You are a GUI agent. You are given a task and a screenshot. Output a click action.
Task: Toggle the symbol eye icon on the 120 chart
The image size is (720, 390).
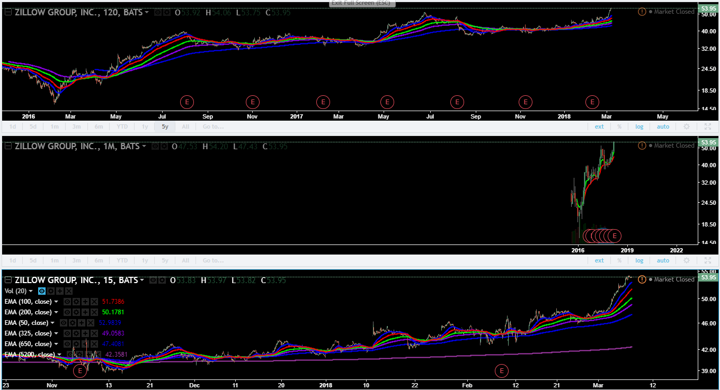tap(158, 12)
